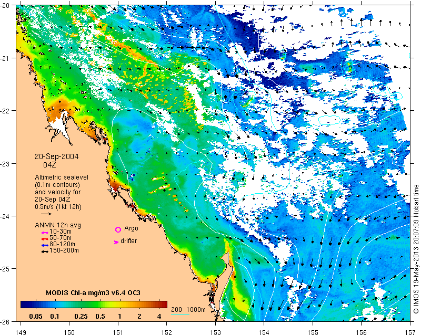
Task: Click latitude axis label -26
Action: point(5,321)
